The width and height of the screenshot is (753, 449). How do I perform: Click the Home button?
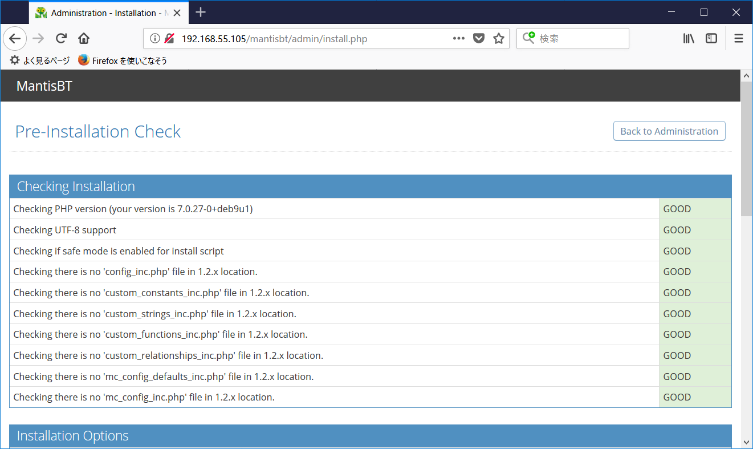[83, 38]
